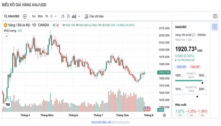
Task: Open the chart style dropdown arrow
Action: pos(79,16)
